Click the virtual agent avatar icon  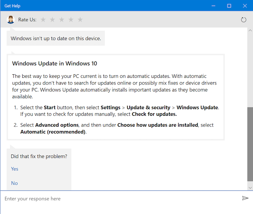(x=11, y=19)
